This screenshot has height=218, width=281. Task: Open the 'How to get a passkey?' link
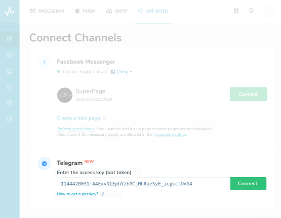pyautogui.click(x=77, y=194)
